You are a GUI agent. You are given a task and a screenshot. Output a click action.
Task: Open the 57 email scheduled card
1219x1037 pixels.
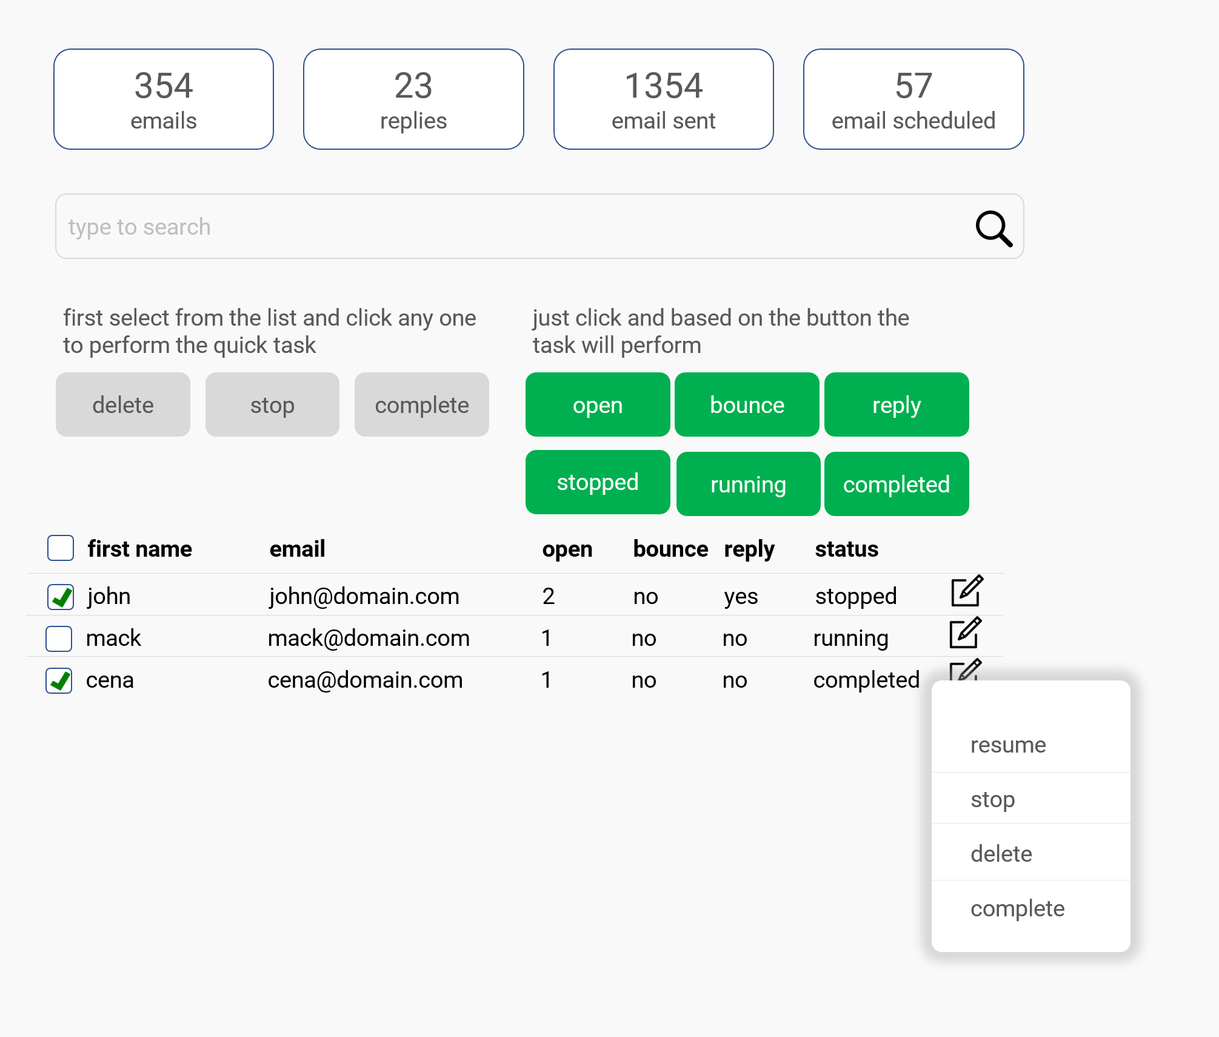pyautogui.click(x=913, y=99)
